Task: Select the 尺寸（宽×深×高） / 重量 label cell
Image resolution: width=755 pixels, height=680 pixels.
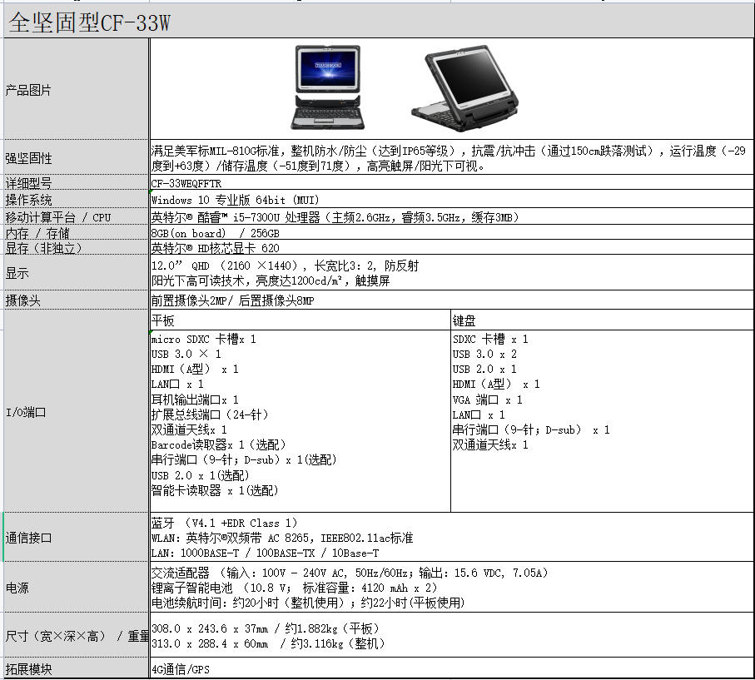Action: pos(76,636)
